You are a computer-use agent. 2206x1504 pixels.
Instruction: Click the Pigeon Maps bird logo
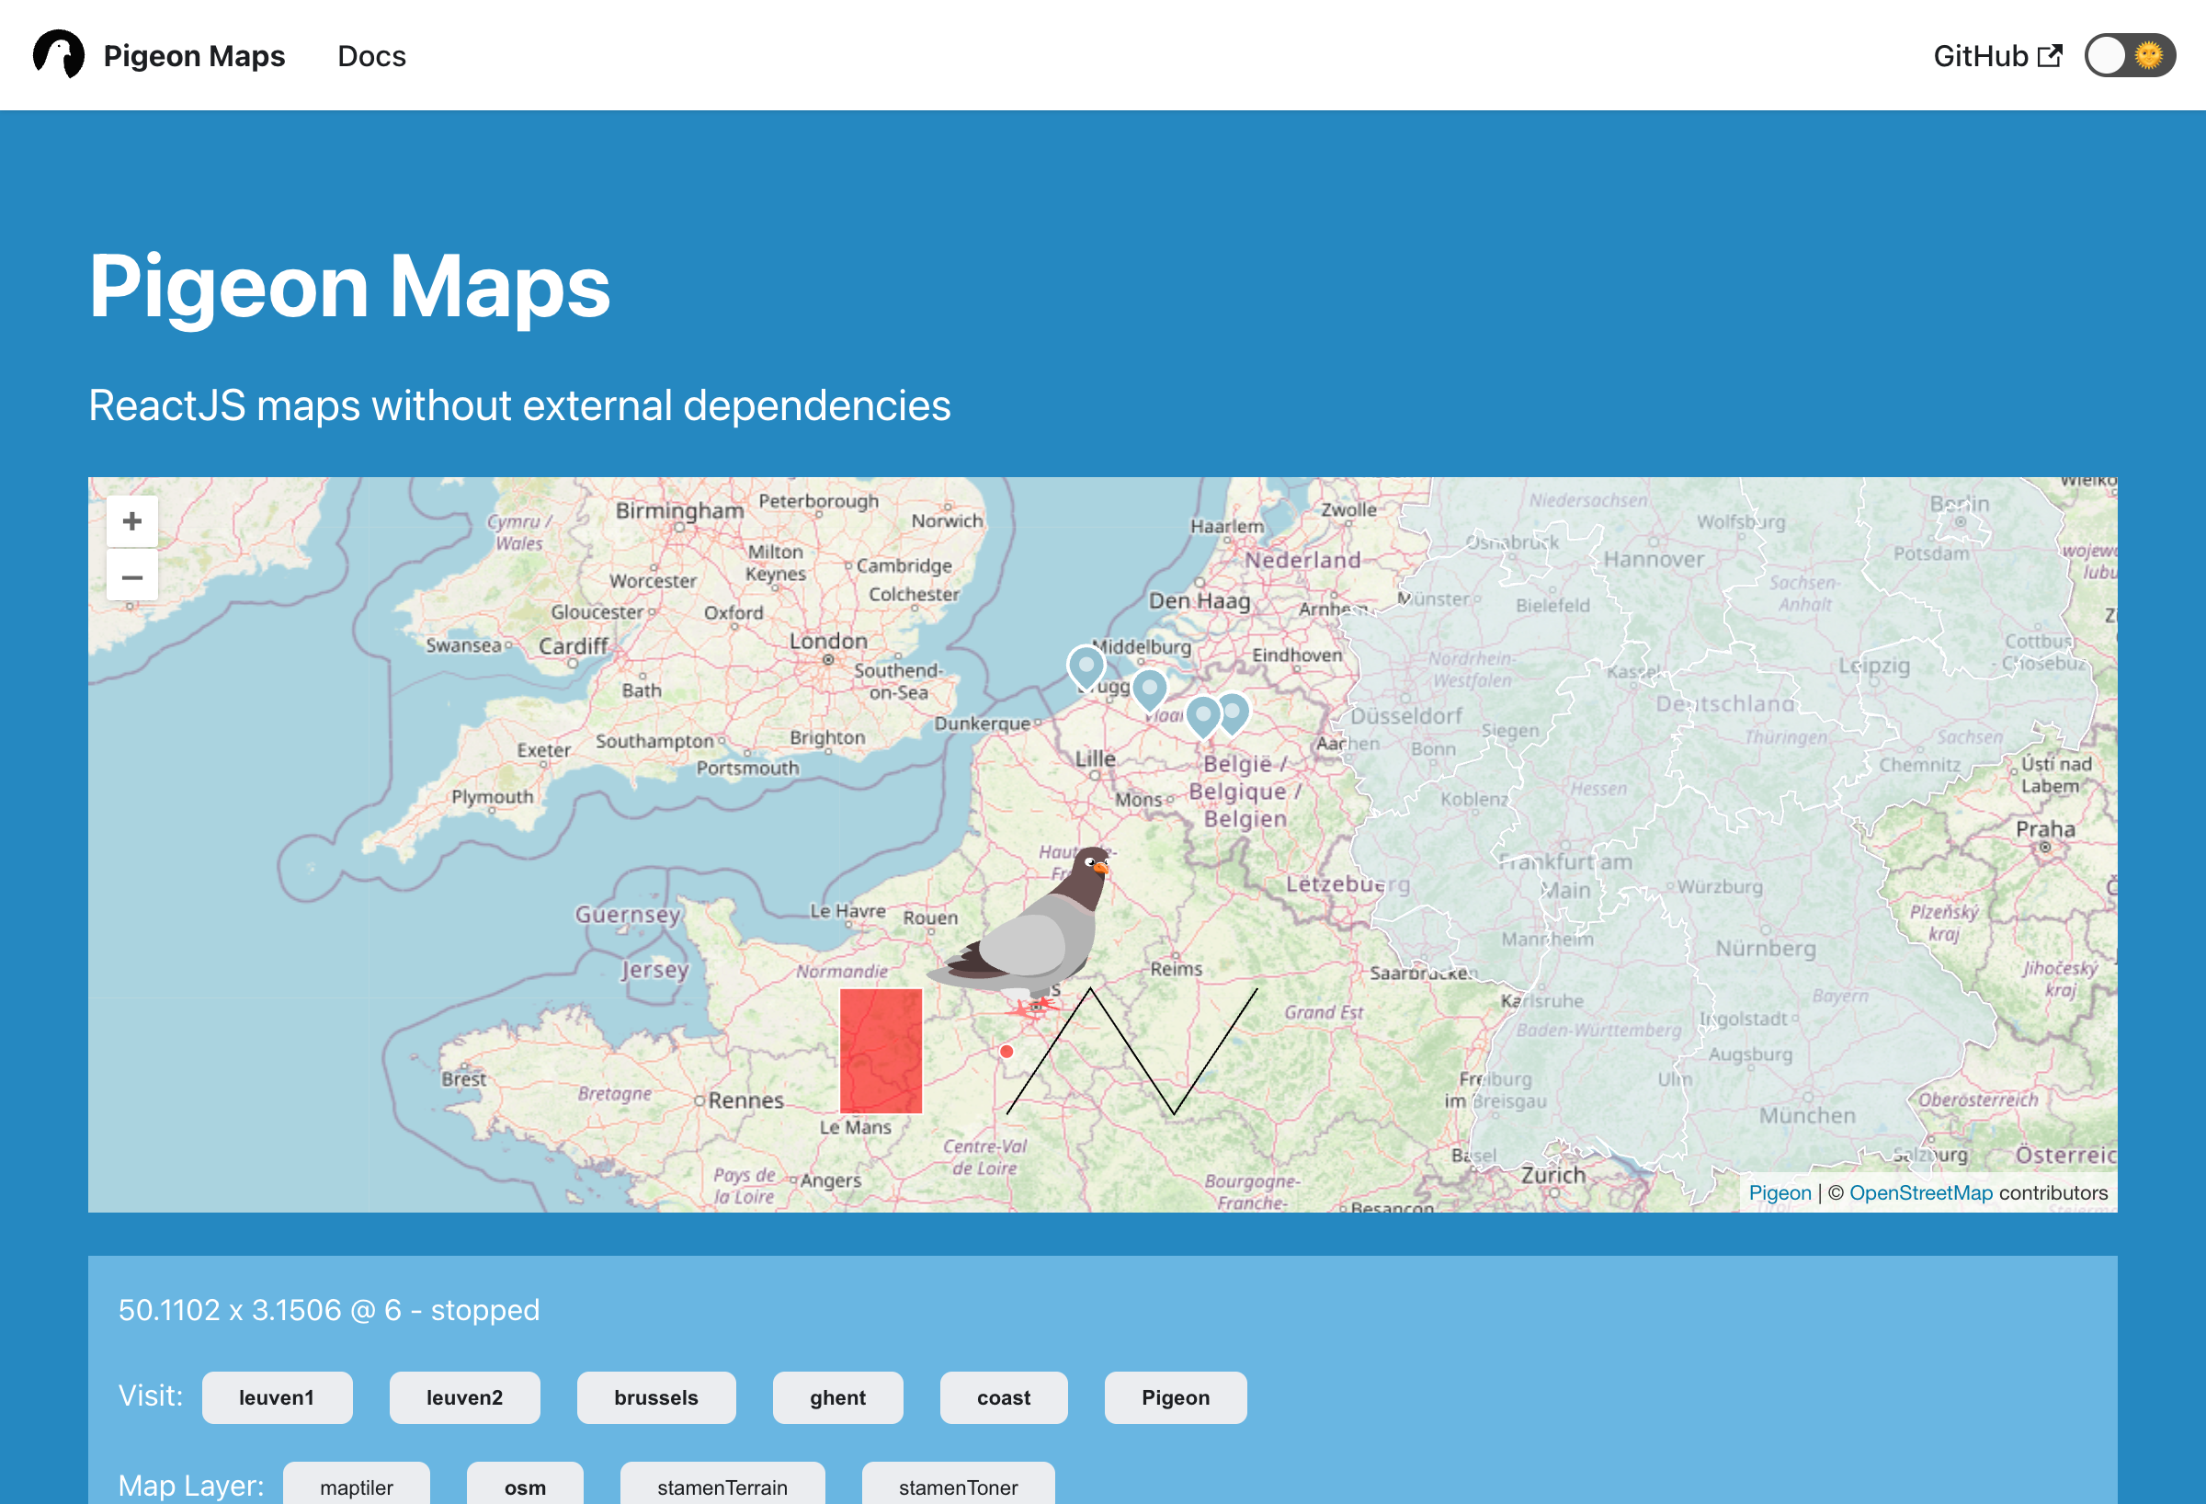tap(59, 55)
